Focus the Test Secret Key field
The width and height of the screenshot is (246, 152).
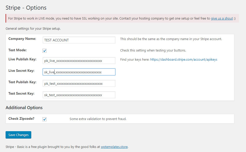tap(79, 95)
